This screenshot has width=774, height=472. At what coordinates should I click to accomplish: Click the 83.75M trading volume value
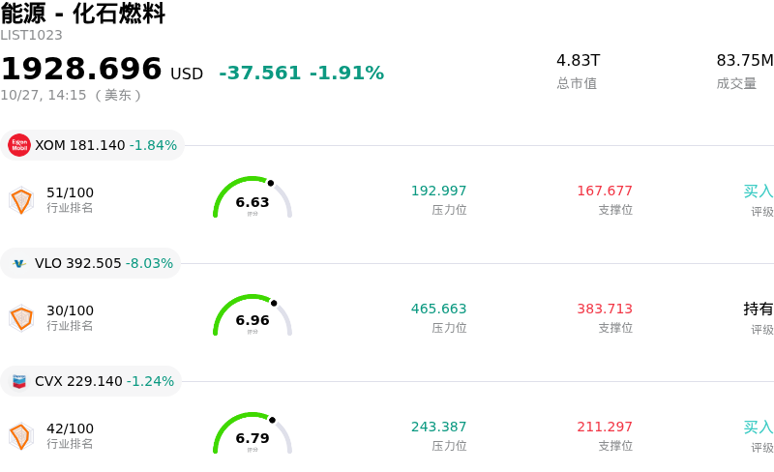click(745, 61)
